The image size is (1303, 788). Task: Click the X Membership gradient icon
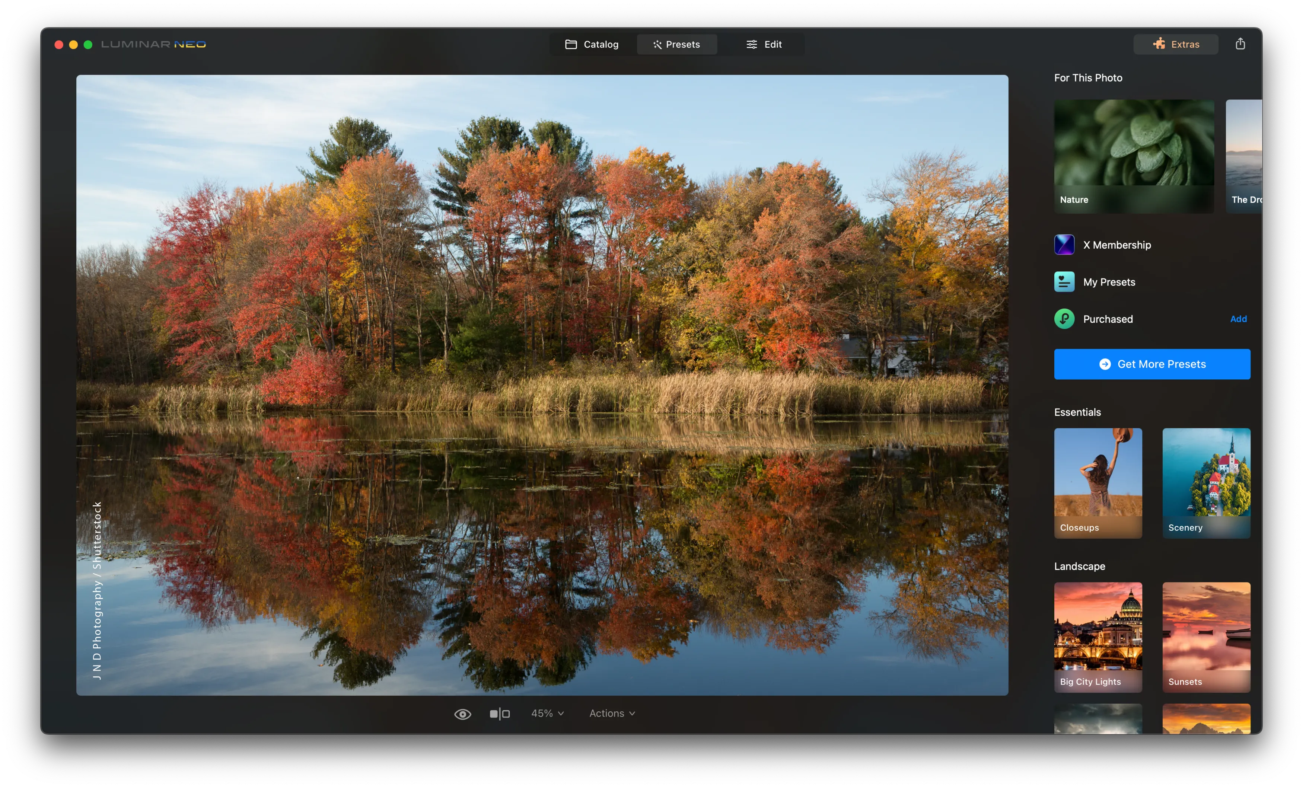[1064, 245]
